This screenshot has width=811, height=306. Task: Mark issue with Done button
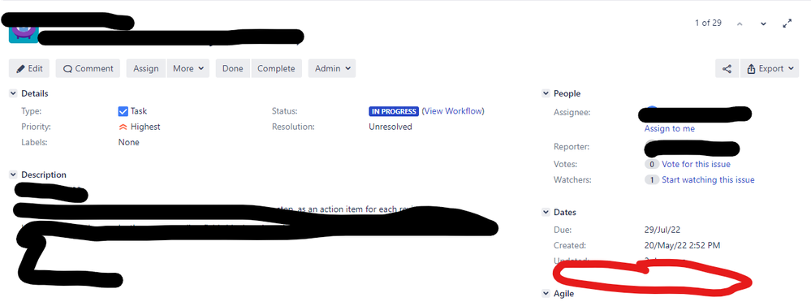tap(233, 68)
